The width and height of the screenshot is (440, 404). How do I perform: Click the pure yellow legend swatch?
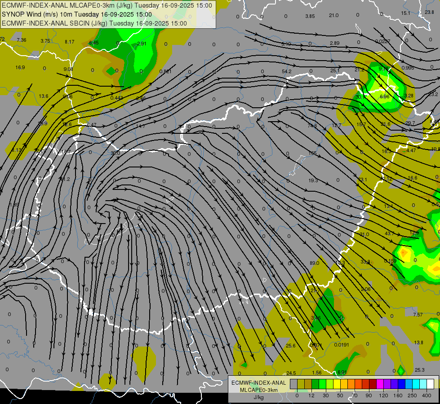(337, 384)
